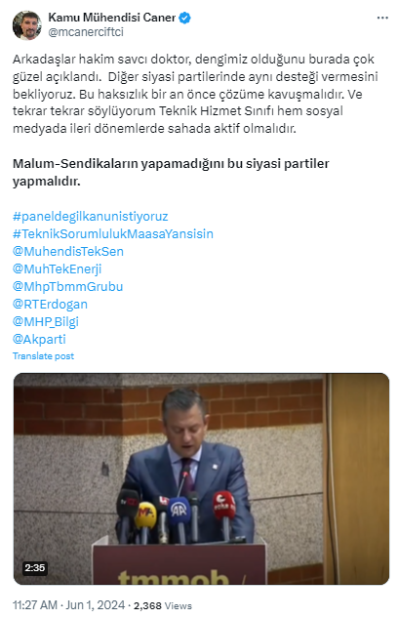Click the bold Malum-Sendikaların paragraph text
This screenshot has height=619, width=398.
click(x=171, y=173)
